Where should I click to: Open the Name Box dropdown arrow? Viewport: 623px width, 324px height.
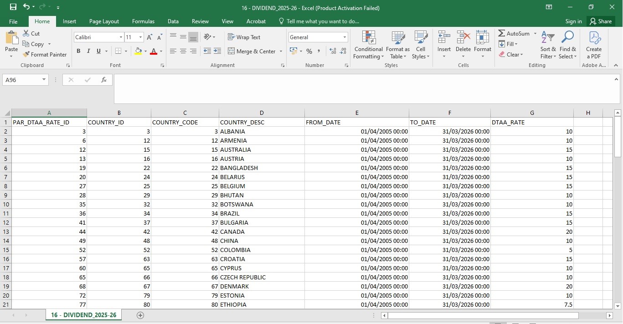[x=44, y=80]
